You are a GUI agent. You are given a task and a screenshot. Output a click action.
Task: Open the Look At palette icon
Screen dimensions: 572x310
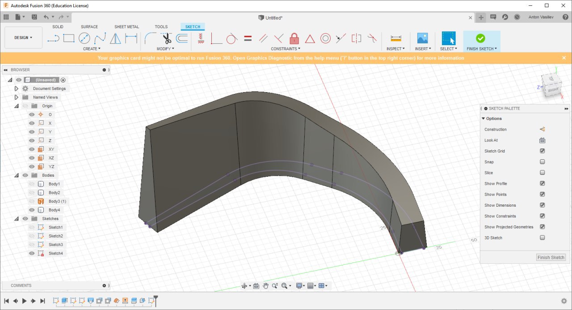pyautogui.click(x=542, y=140)
